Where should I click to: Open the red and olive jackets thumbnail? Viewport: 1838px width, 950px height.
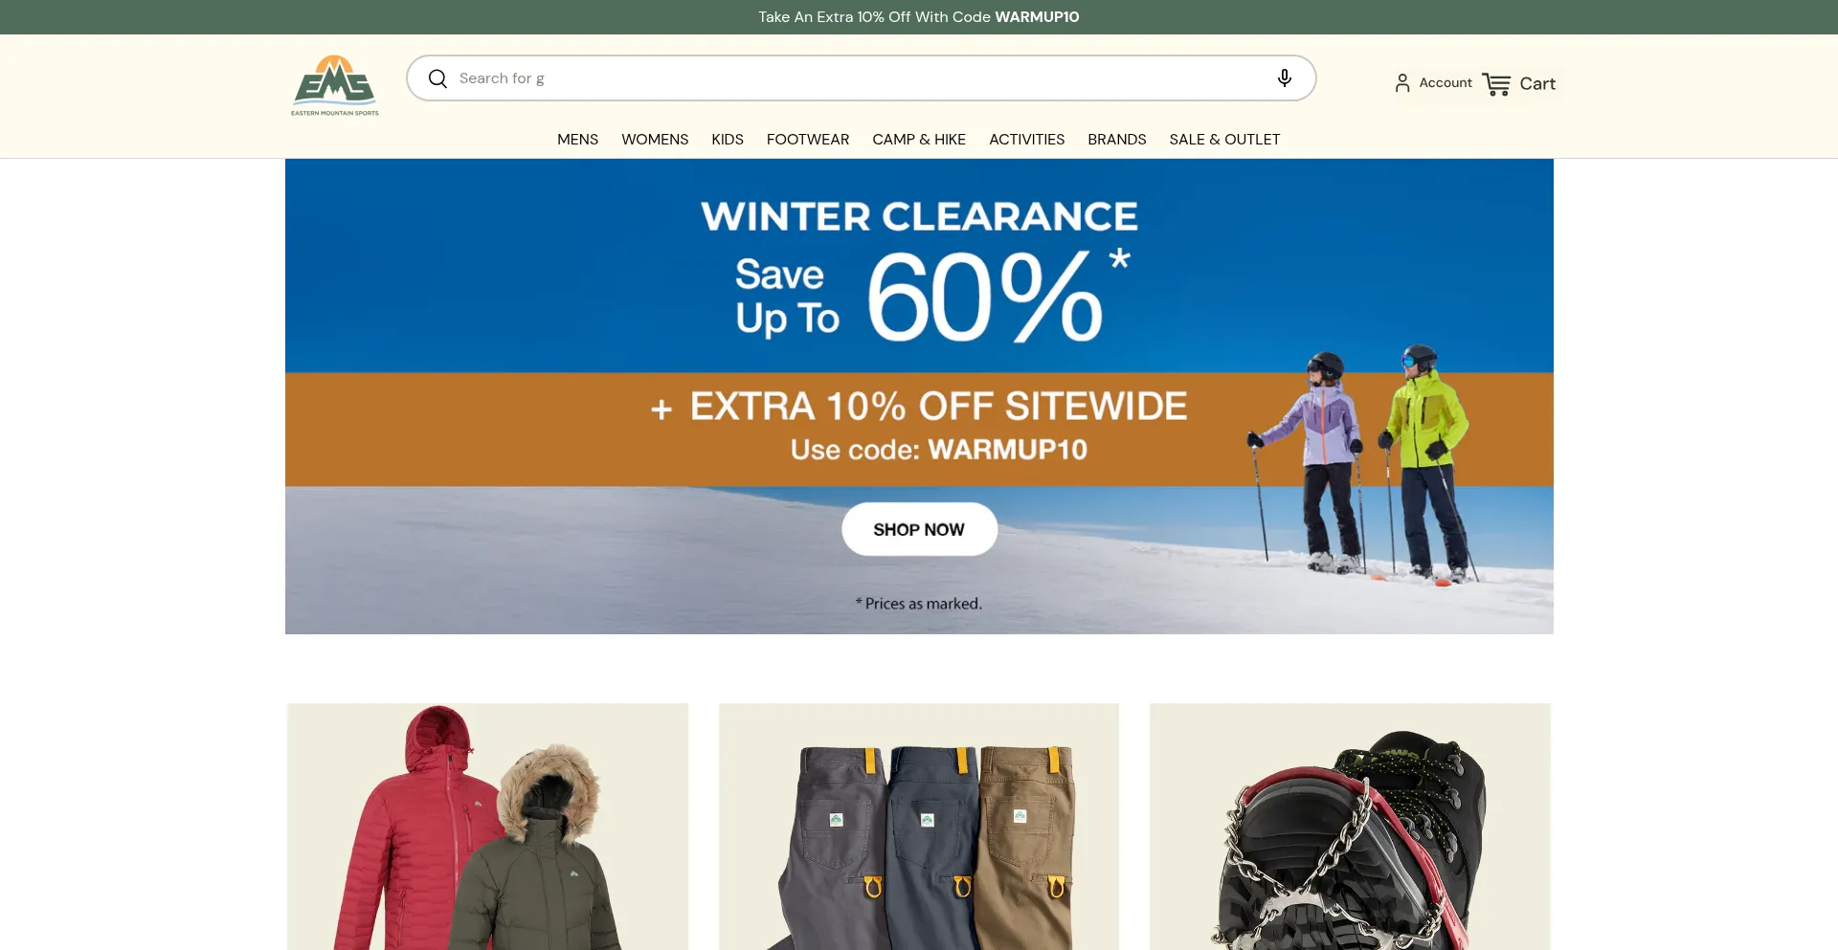point(487,827)
